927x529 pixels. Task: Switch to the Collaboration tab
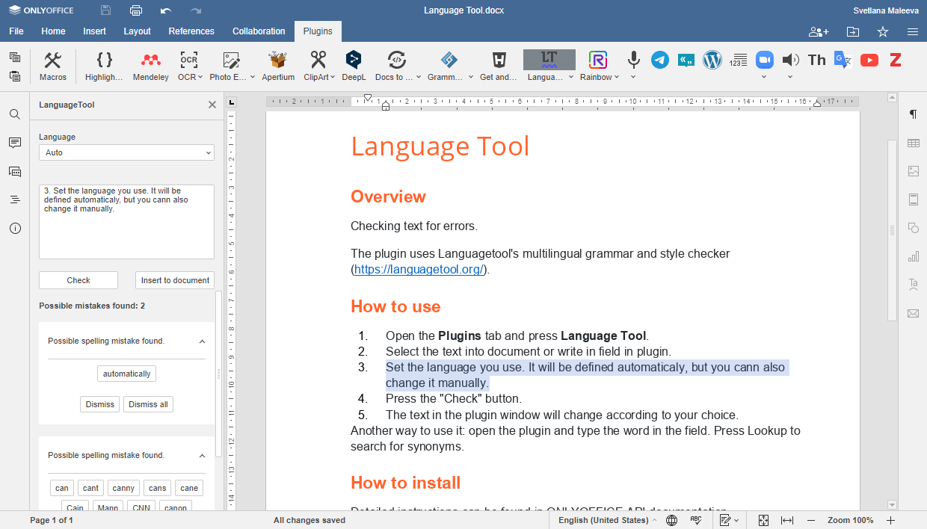tap(259, 31)
